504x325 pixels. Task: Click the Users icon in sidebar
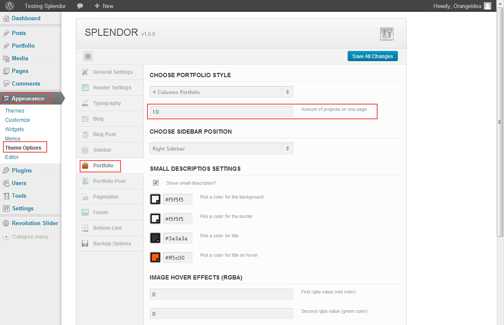click(x=6, y=183)
